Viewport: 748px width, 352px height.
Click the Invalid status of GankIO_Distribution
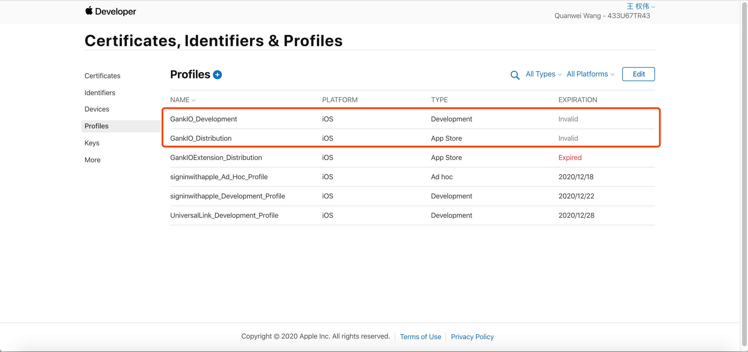pos(568,138)
